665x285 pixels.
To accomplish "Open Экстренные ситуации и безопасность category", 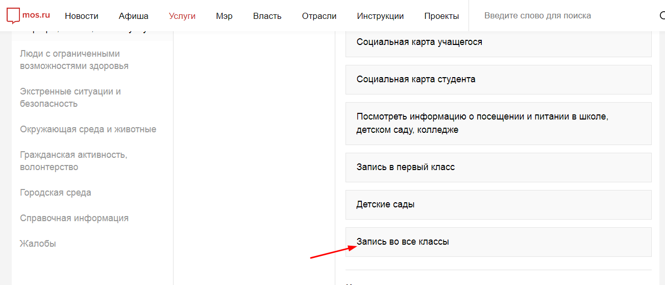I will pyautogui.click(x=70, y=98).
